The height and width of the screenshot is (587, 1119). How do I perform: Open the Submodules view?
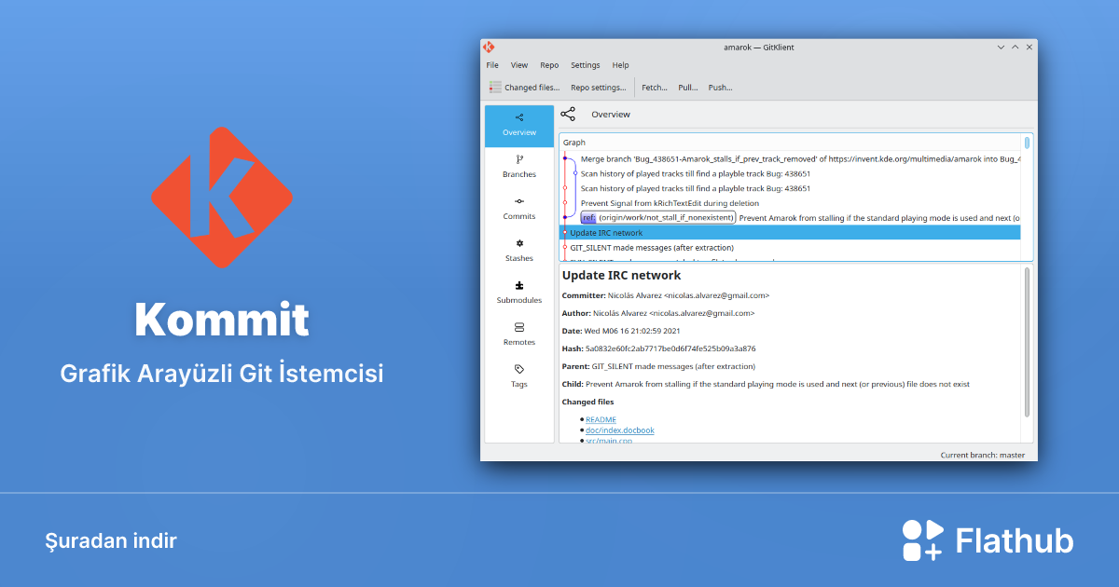(x=518, y=293)
